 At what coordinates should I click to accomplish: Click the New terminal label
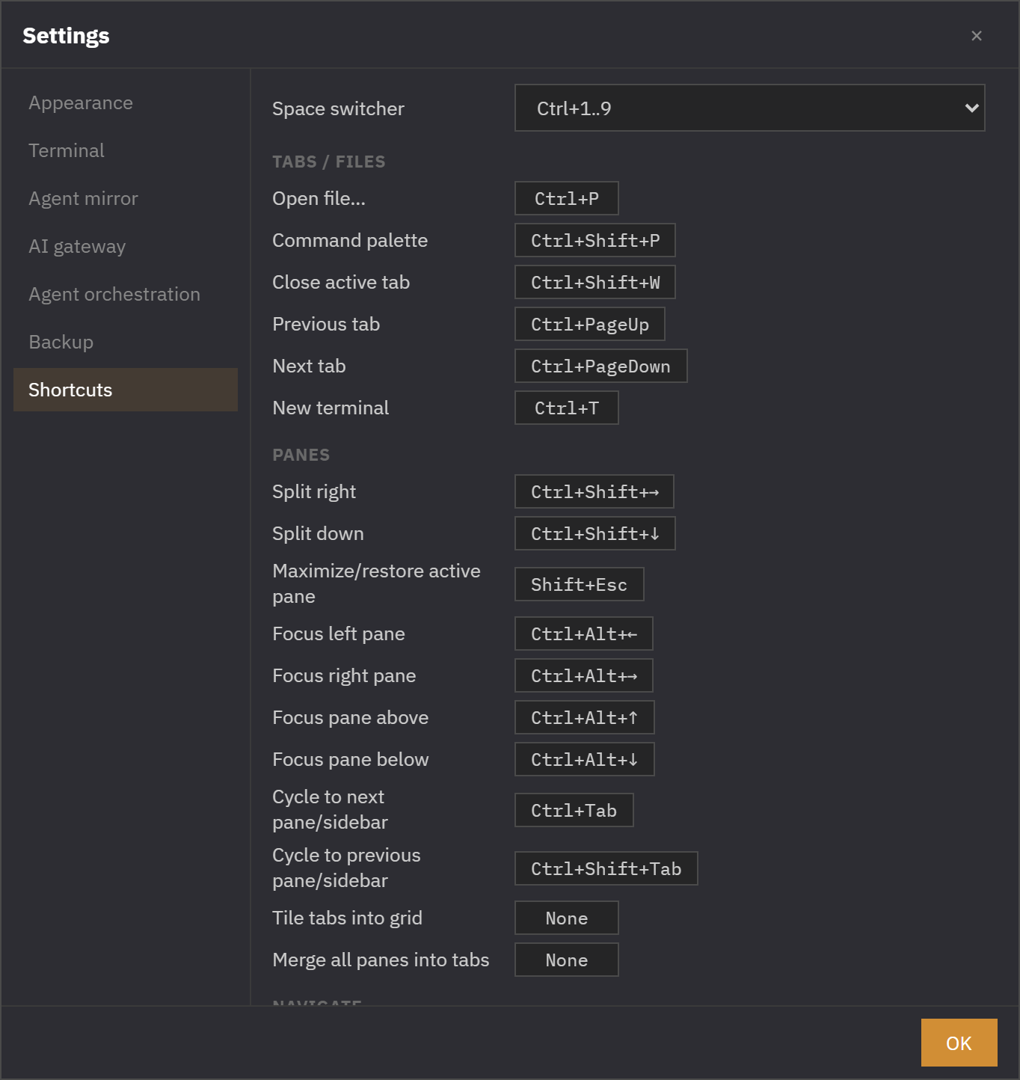[331, 408]
